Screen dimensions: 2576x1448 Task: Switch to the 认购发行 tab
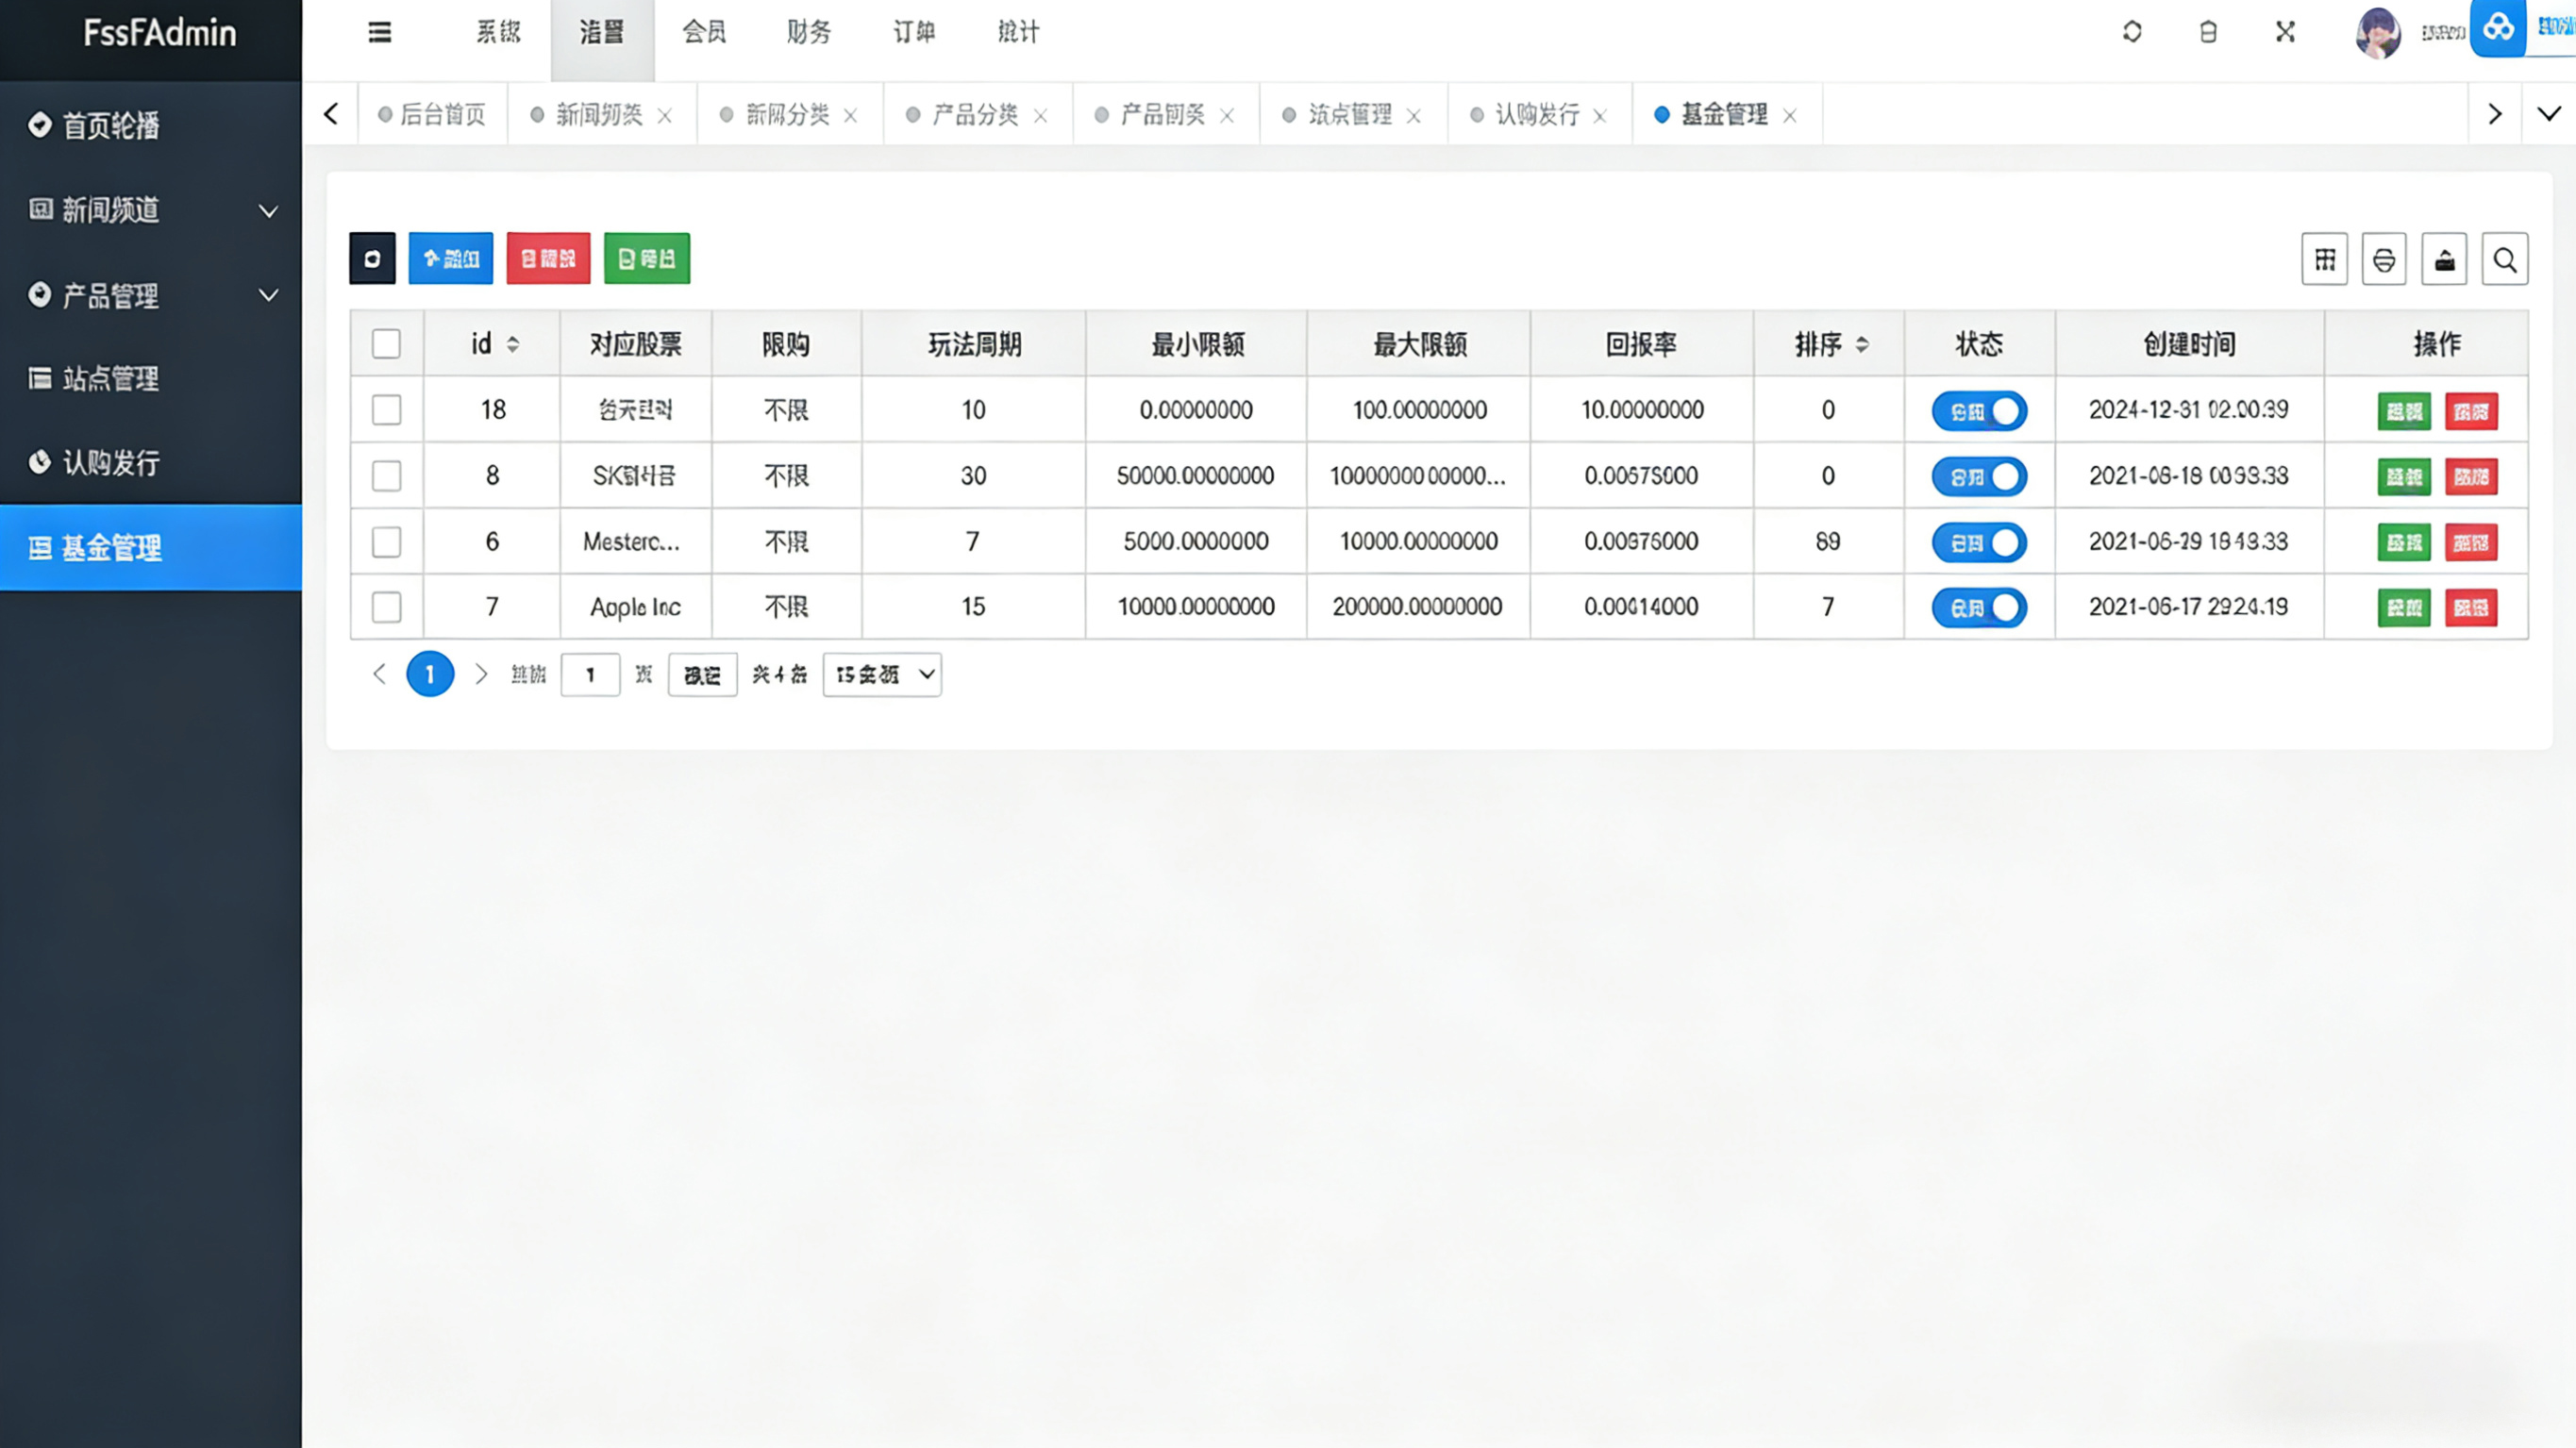coord(1536,115)
